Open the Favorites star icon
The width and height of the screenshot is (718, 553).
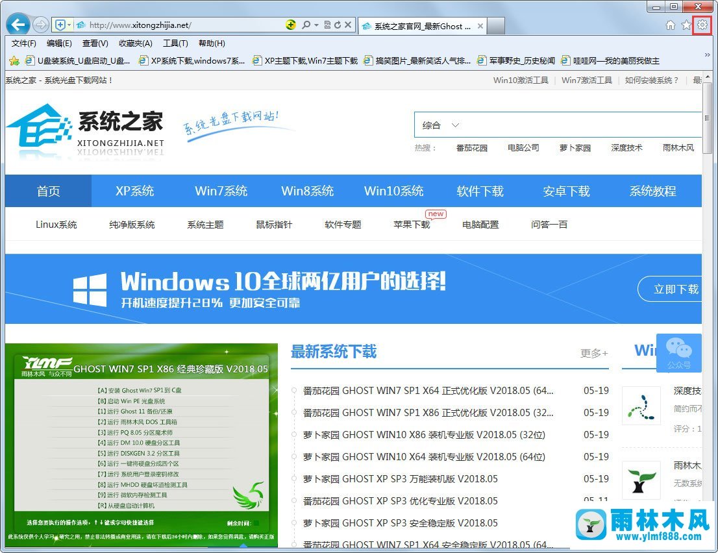point(686,25)
